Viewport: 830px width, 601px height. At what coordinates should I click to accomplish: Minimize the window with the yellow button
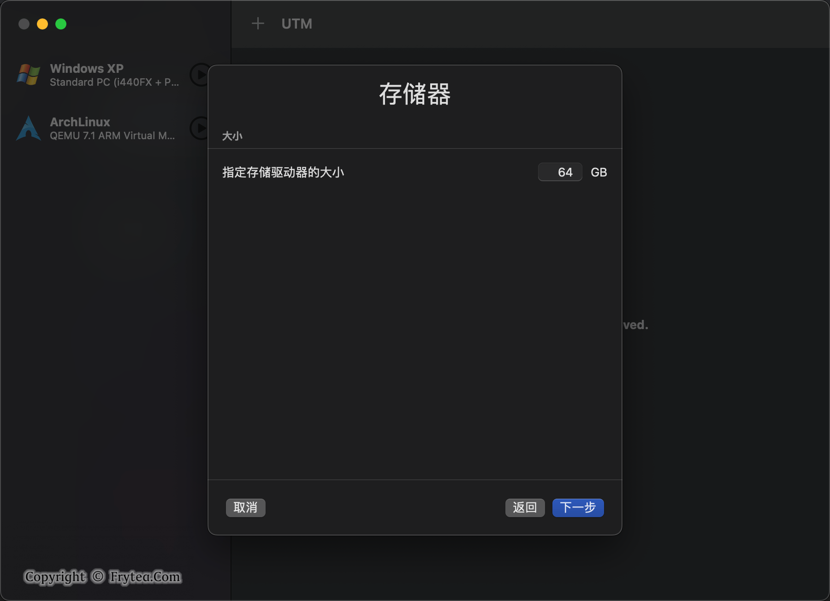coord(42,24)
